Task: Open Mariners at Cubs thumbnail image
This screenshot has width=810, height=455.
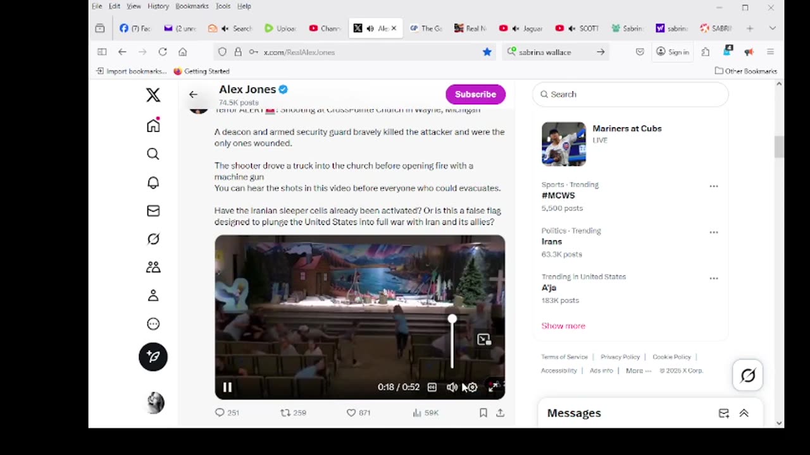Action: pyautogui.click(x=564, y=144)
